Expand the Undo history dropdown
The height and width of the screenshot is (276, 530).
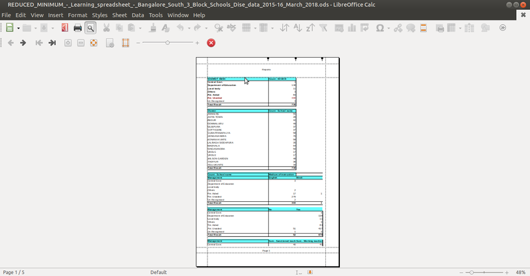coord(189,28)
